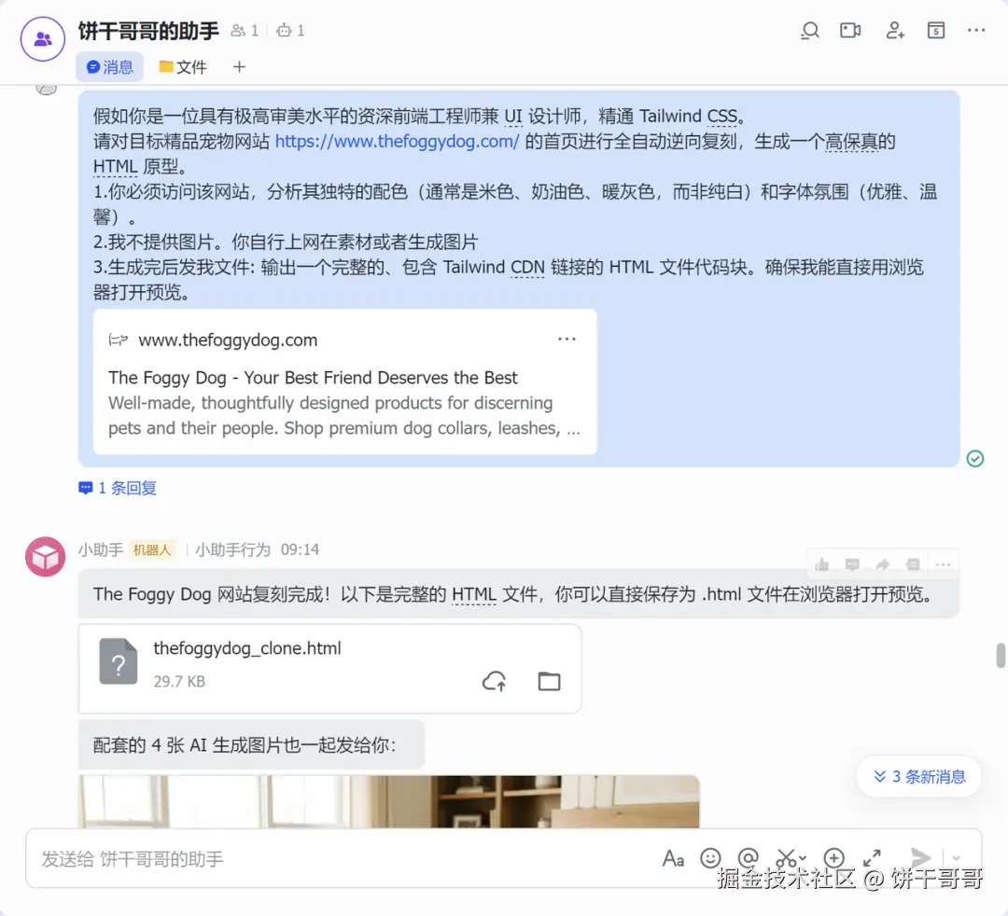Focus the message input field
The height and width of the screenshot is (916, 1008).
click(x=341, y=859)
